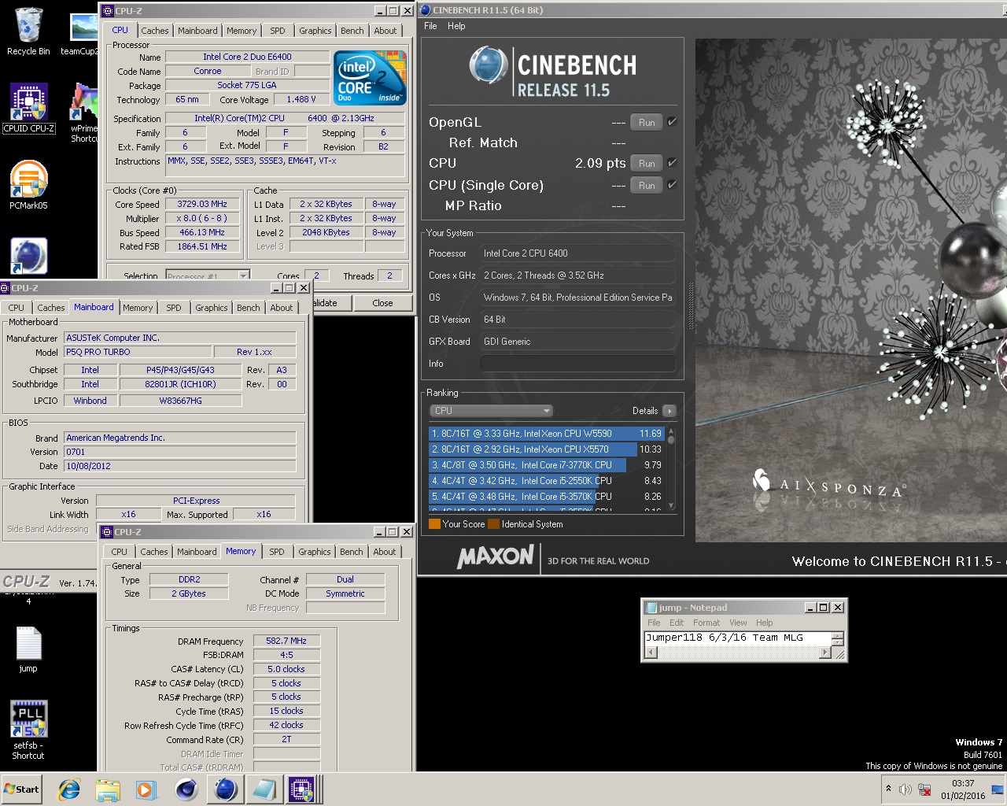Switch to CPU-Z taskbar icon
The height and width of the screenshot is (806, 1007).
pos(301,789)
